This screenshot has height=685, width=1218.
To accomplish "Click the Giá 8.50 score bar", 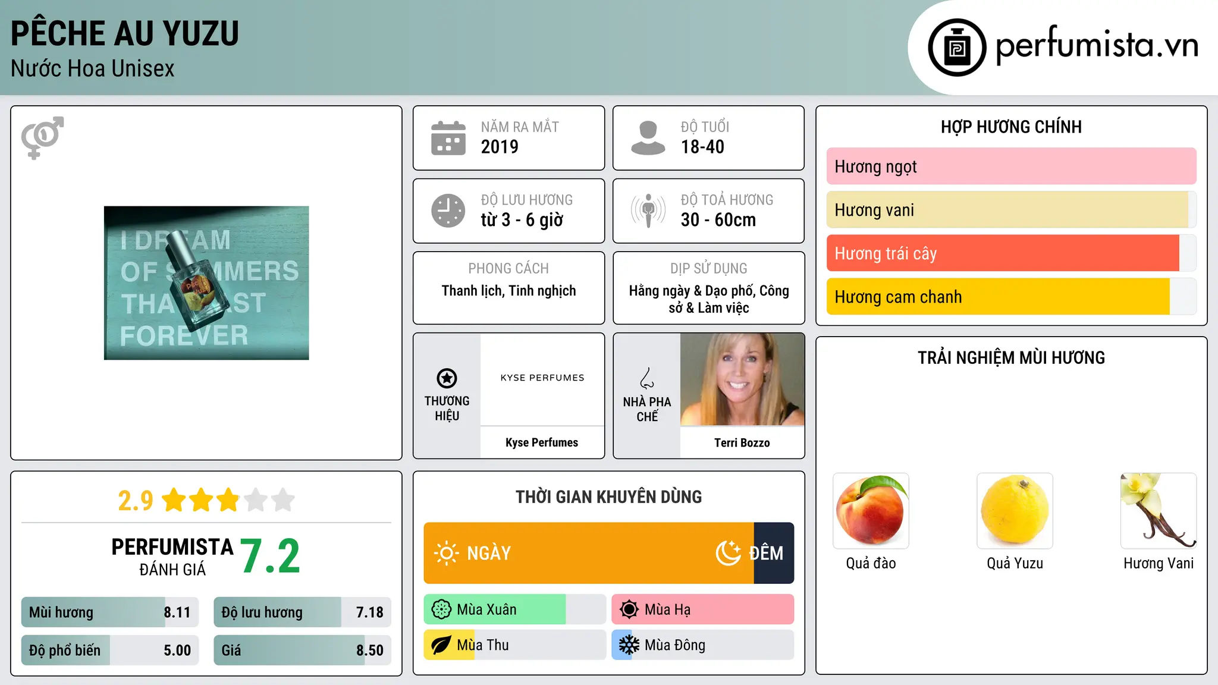I will tap(302, 650).
